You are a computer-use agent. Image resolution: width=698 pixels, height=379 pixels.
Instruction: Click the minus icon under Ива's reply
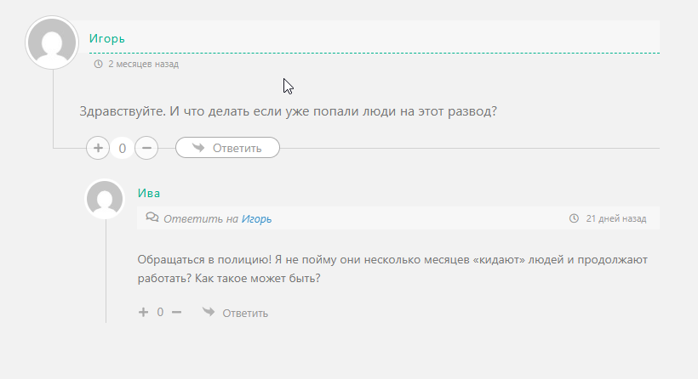click(x=177, y=312)
